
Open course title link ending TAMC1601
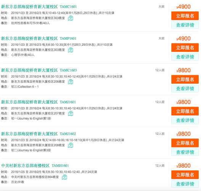(39, 6)
